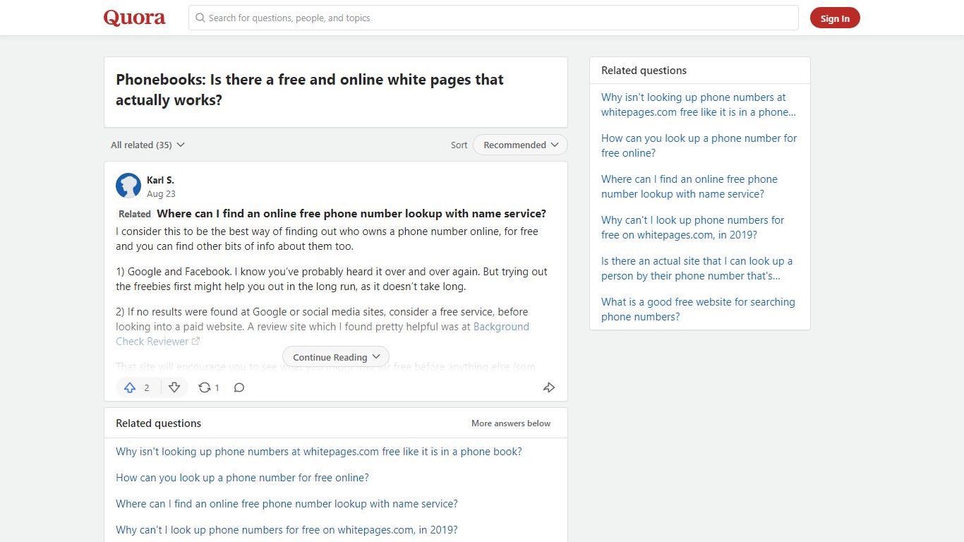964x542 pixels.
Task: Click the Related tag before the question
Action: click(x=135, y=214)
